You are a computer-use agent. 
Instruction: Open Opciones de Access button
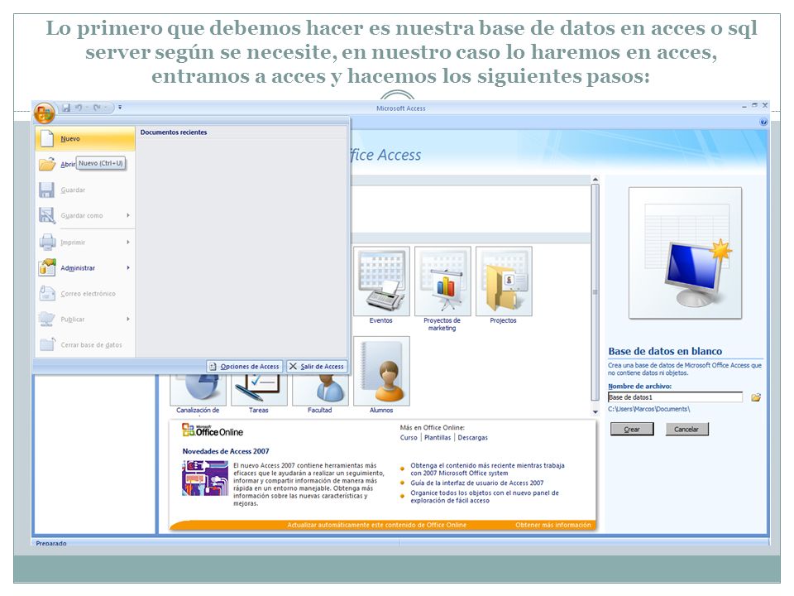click(244, 367)
